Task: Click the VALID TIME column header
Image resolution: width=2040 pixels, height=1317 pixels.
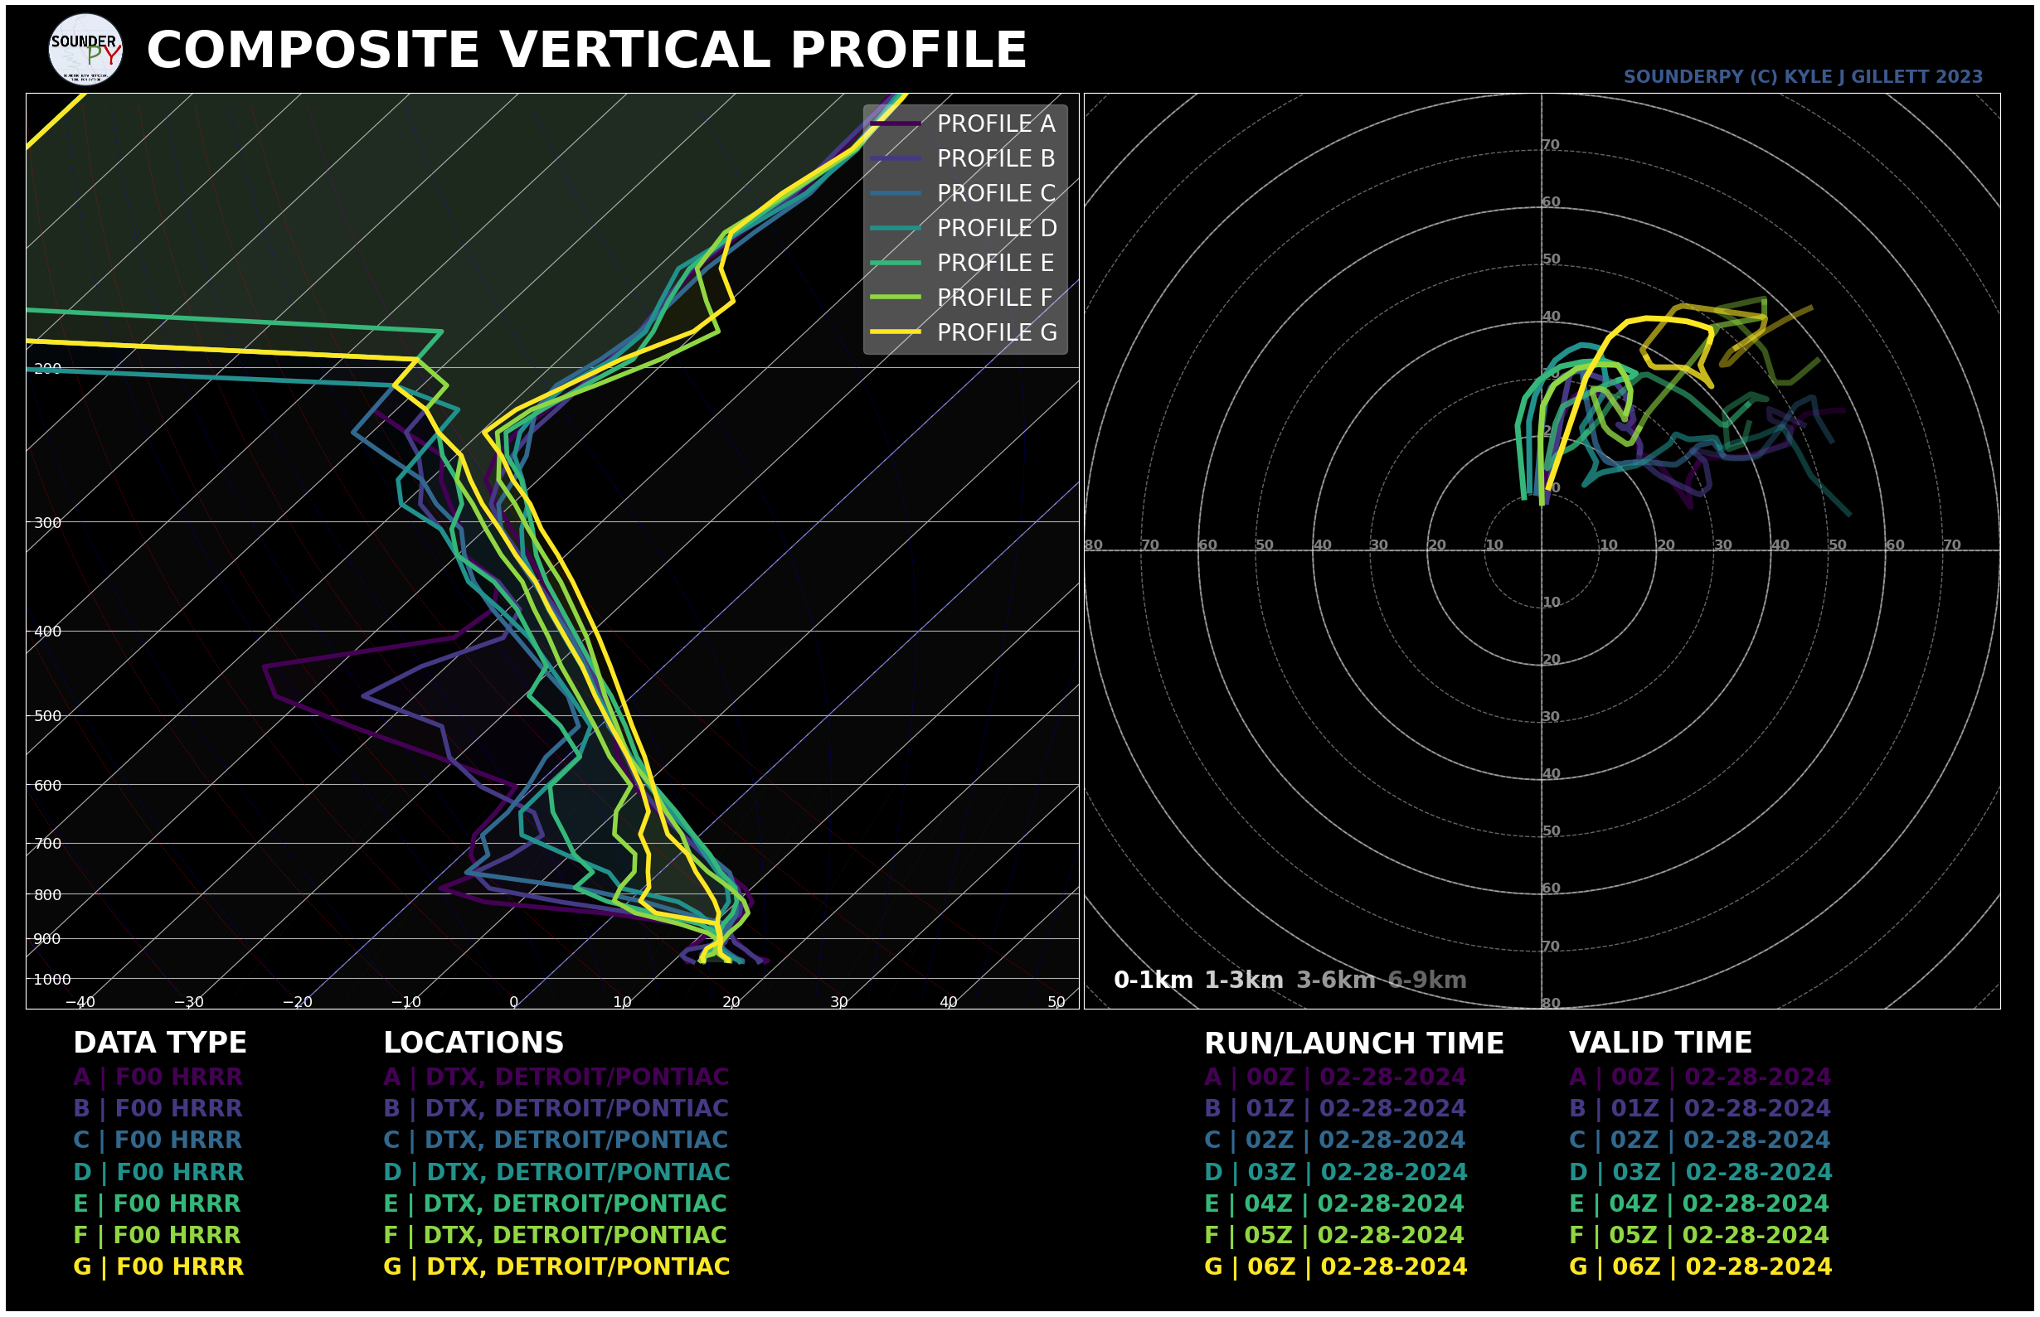Action: [x=1661, y=1043]
